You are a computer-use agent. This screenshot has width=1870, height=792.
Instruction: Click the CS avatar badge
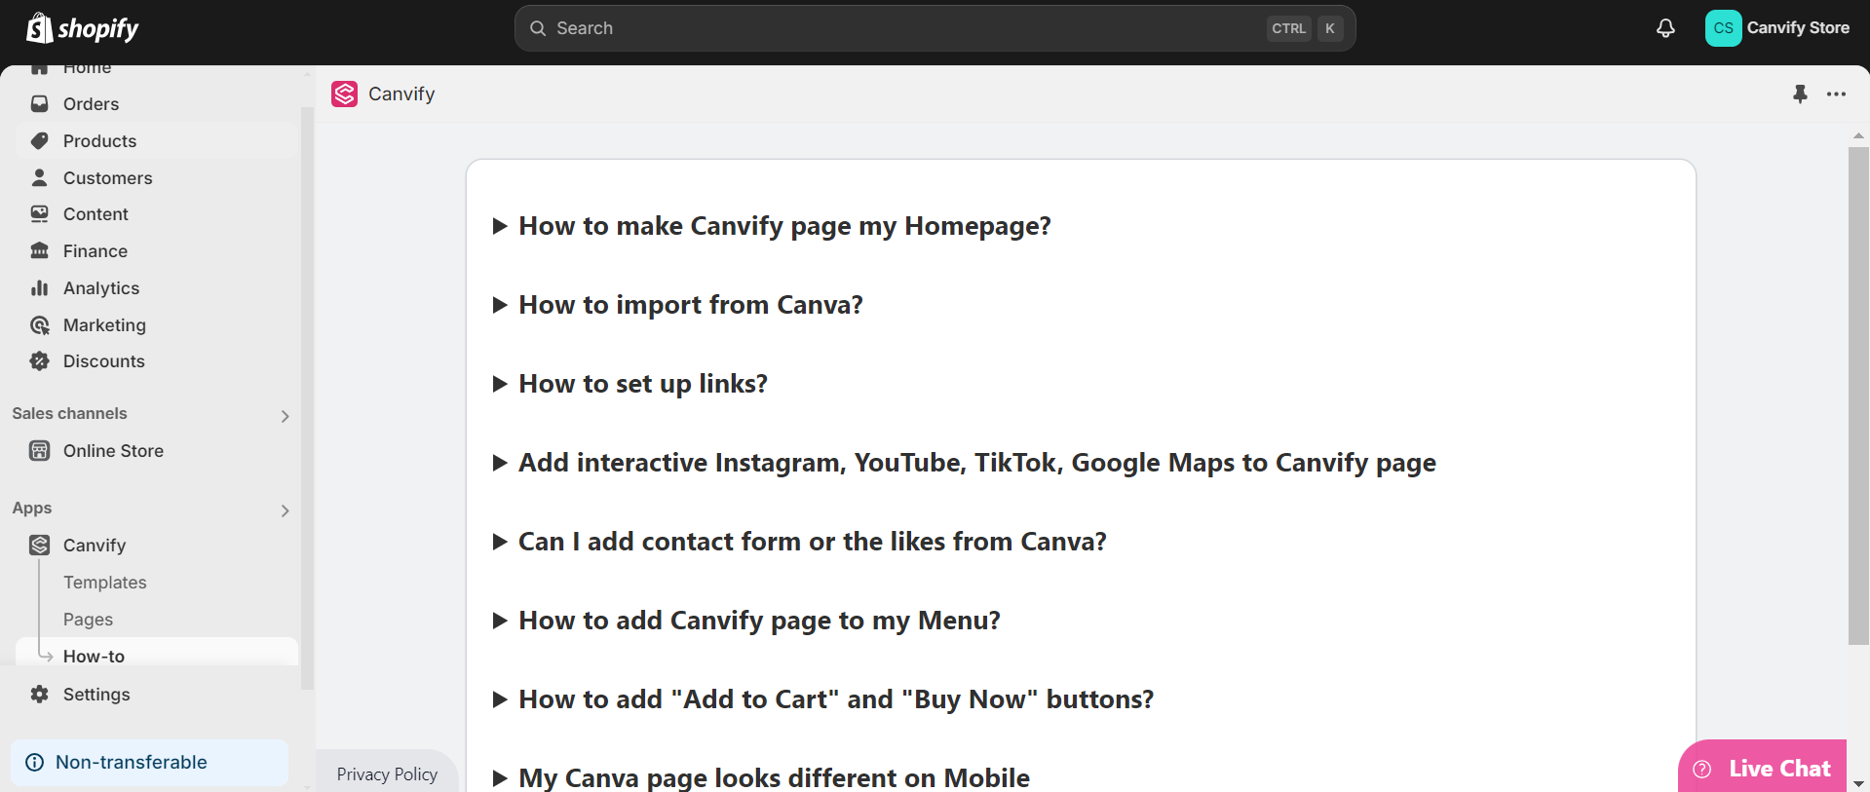[1723, 28]
